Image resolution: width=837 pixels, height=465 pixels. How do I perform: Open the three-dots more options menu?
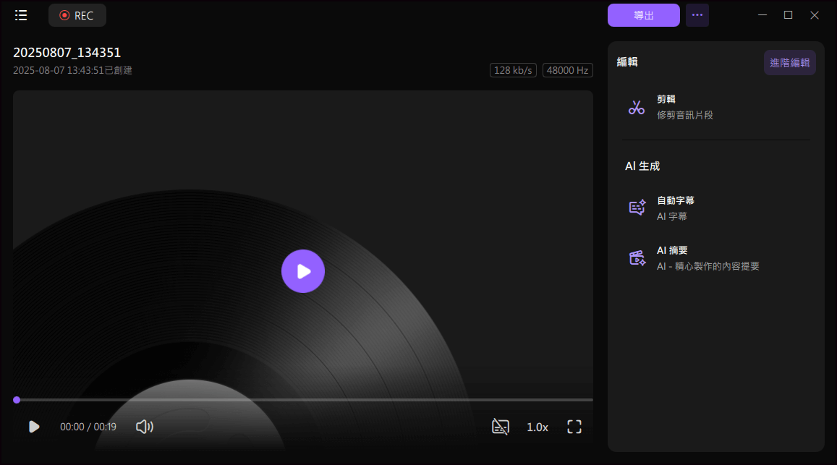tap(697, 15)
